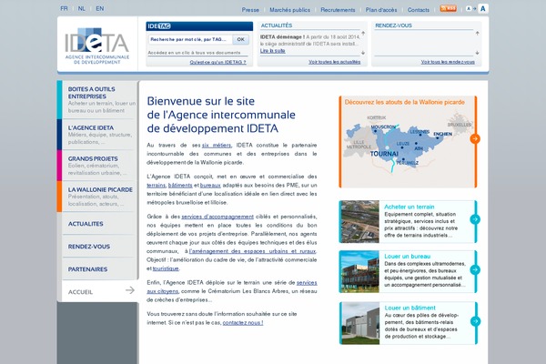546x364 pixels.
Task: Click "IDETA déménage" news headline
Action: (x=281, y=37)
